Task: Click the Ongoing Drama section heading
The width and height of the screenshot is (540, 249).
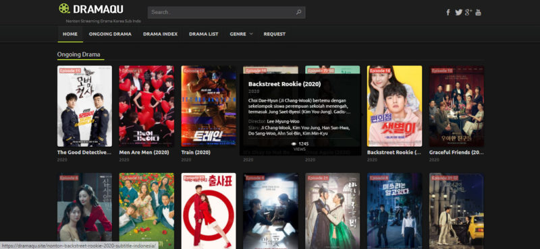Action: [x=78, y=55]
